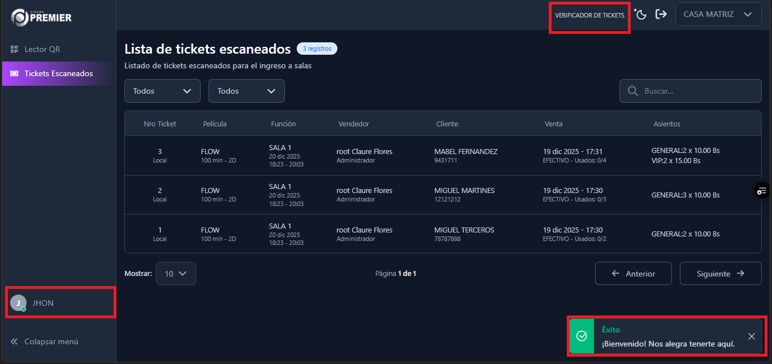
Task: Open the first Todos filter dropdown
Action: [162, 91]
